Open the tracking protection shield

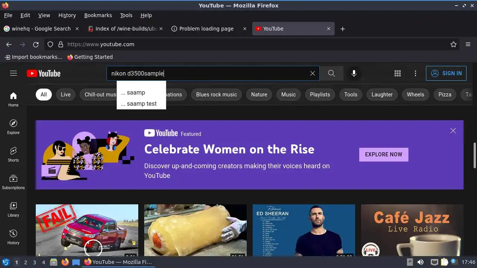[50, 44]
